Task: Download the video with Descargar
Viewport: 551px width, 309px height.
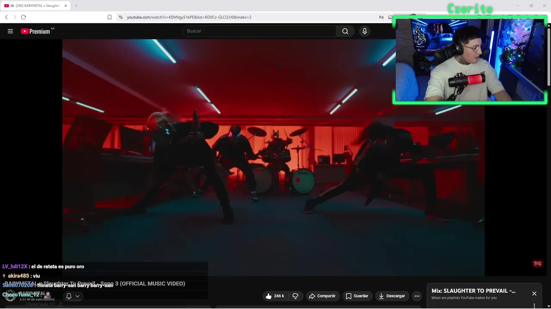Action: (392, 296)
